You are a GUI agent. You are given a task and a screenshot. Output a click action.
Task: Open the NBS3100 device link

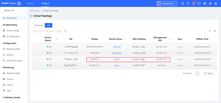point(117,47)
